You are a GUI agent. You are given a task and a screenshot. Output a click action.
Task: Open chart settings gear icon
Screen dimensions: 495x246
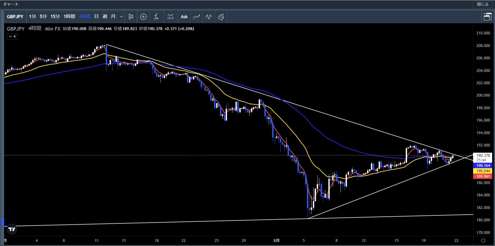pyautogui.click(x=483, y=241)
